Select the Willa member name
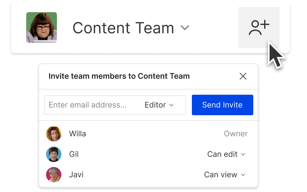 77,134
